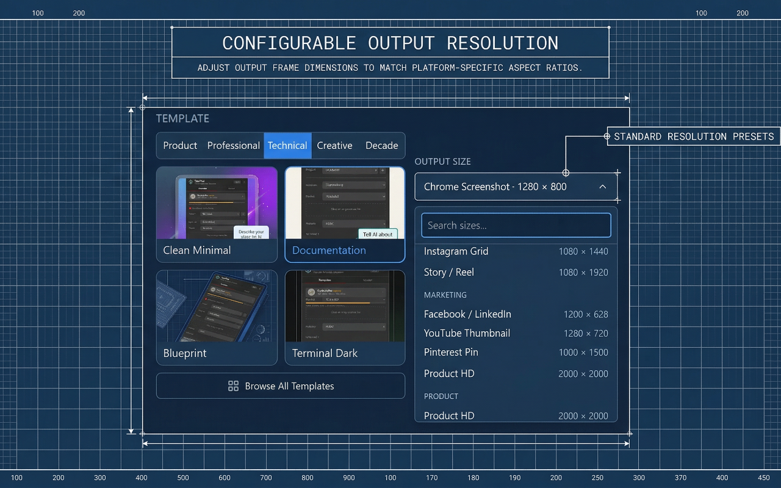Select the Documentation template thumbnail
The width and height of the screenshot is (781, 488).
(345, 213)
